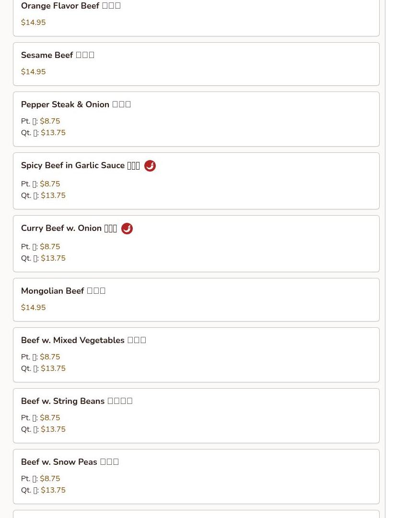Click Mongolian Beef price $14.95
395x518 pixels.
tap(34, 307)
